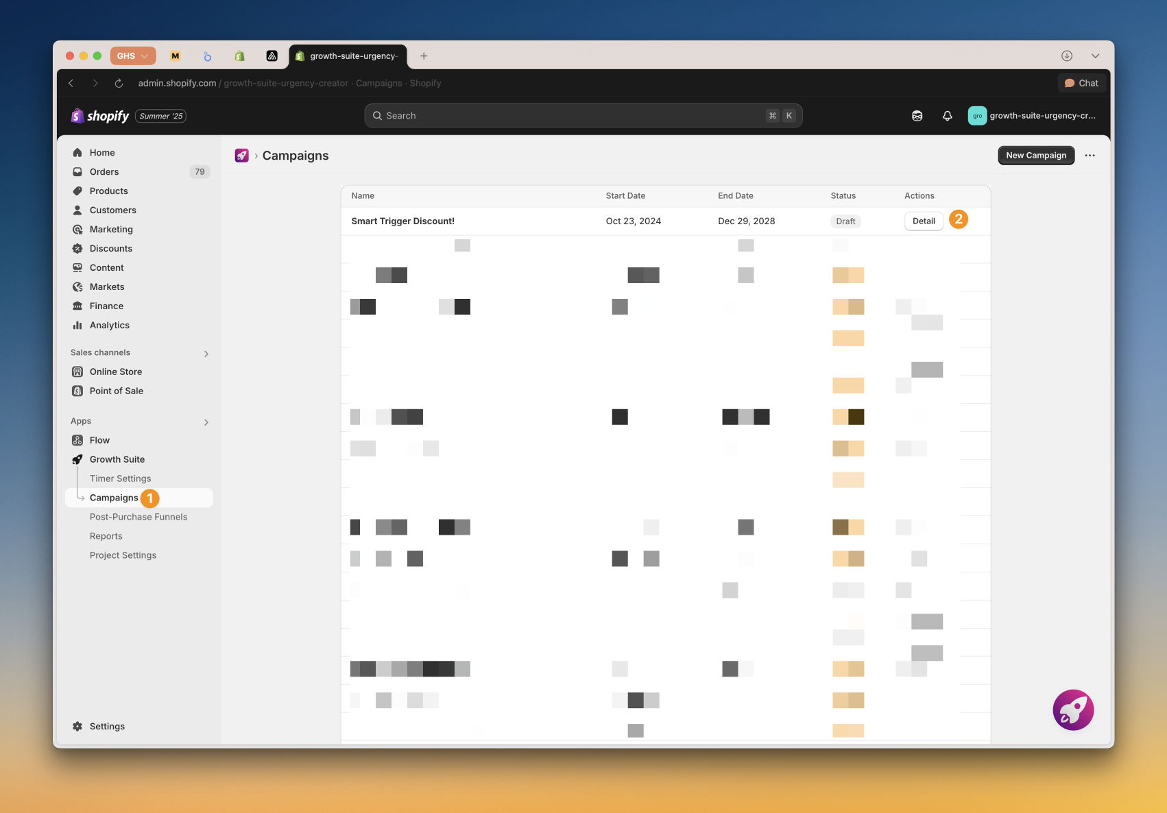Open the browser downloads icon

1066,56
